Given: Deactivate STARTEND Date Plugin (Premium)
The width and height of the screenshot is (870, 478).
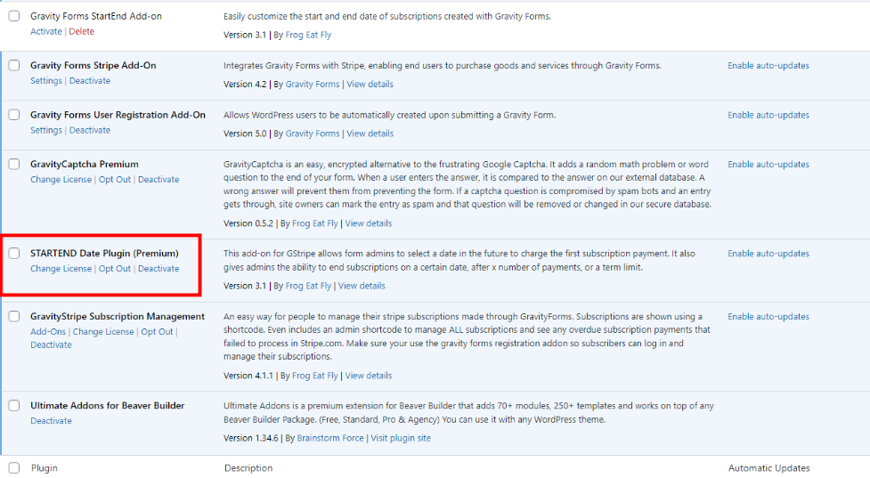Looking at the screenshot, I should point(159,269).
